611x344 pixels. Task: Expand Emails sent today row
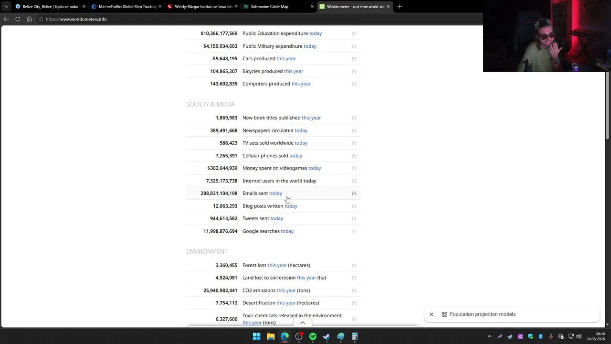354,193
